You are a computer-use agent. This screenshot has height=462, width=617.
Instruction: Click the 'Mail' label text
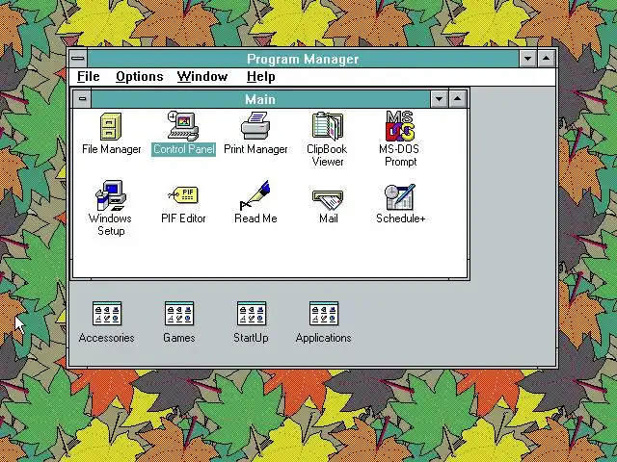coord(328,218)
